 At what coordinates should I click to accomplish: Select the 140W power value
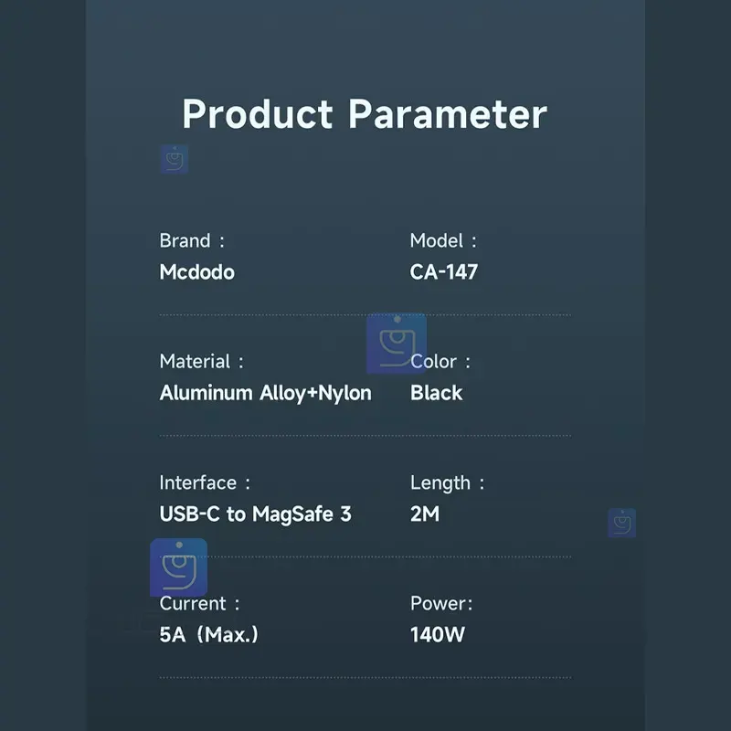pos(438,634)
